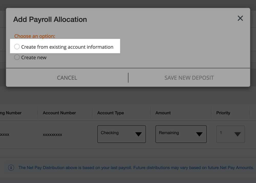Click the Account Type column header
The width and height of the screenshot is (256, 183).
pyautogui.click(x=111, y=113)
